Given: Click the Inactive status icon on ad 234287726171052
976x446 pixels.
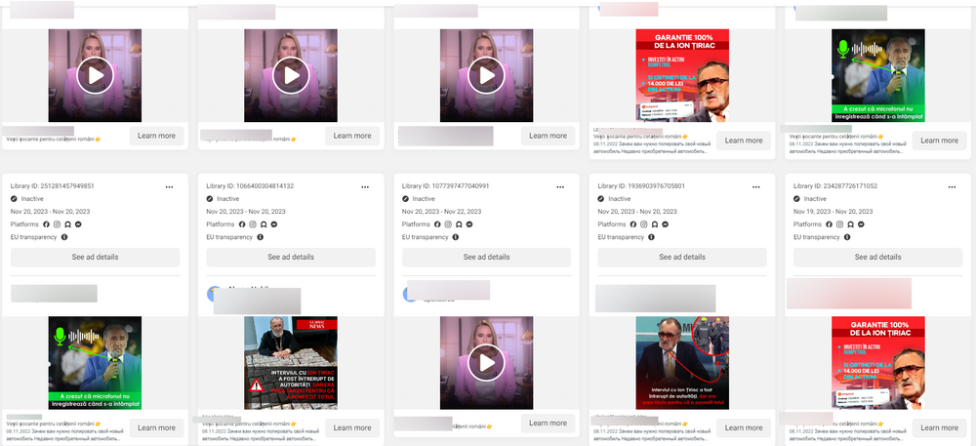Looking at the screenshot, I should pyautogui.click(x=796, y=199).
